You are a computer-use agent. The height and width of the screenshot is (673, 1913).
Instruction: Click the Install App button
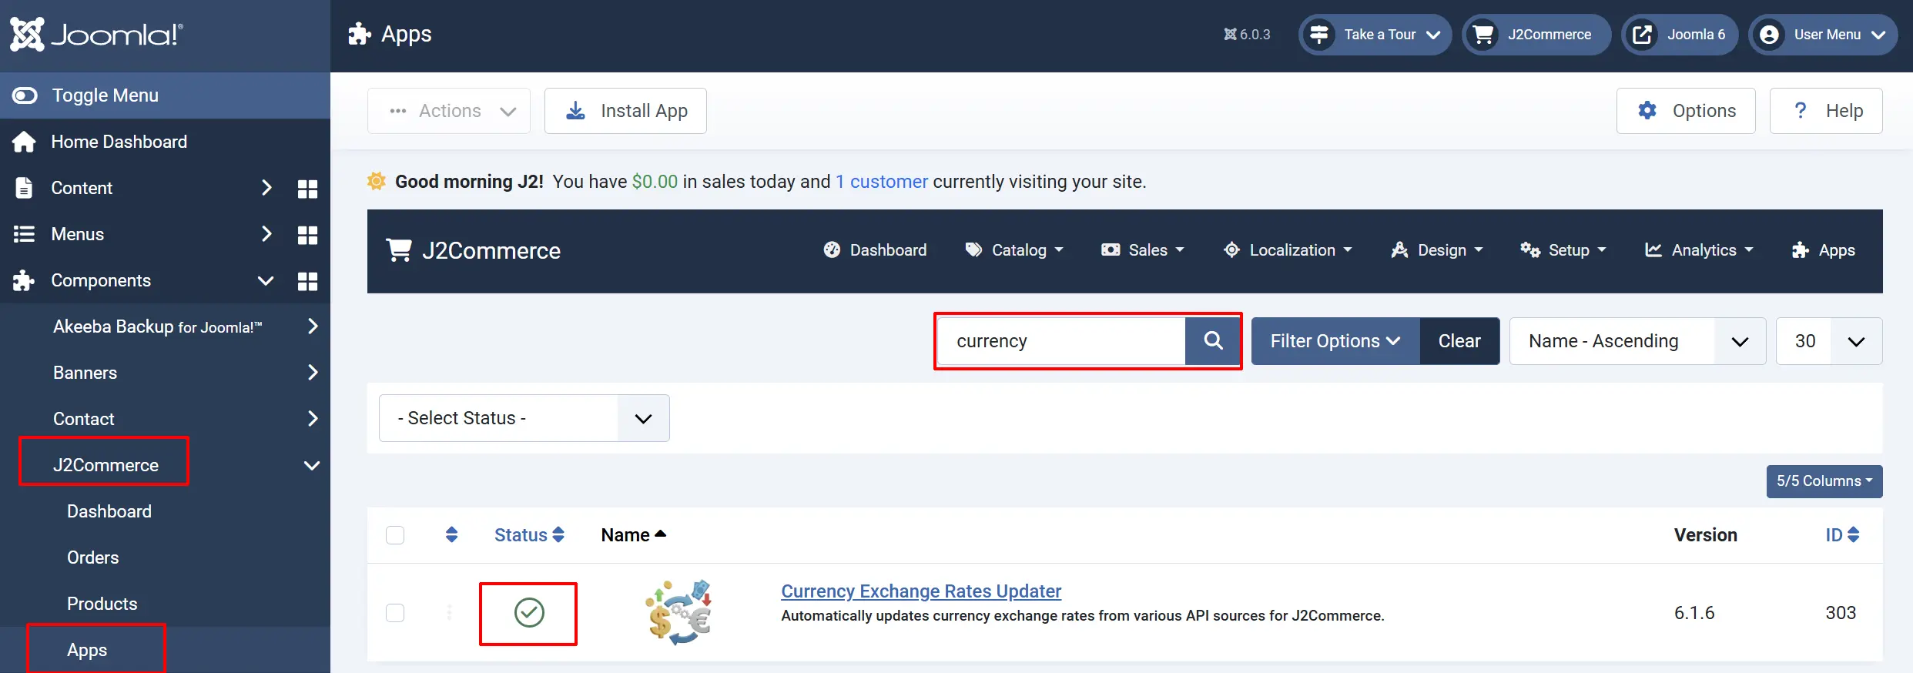coord(625,111)
